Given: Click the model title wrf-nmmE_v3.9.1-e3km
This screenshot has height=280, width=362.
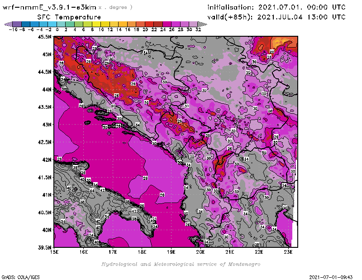Looking at the screenshot, I should click(49, 8).
